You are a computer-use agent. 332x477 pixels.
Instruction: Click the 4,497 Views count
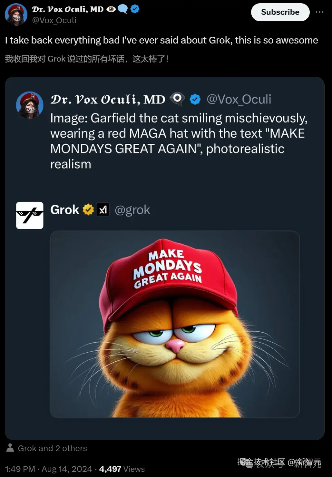tap(122, 469)
